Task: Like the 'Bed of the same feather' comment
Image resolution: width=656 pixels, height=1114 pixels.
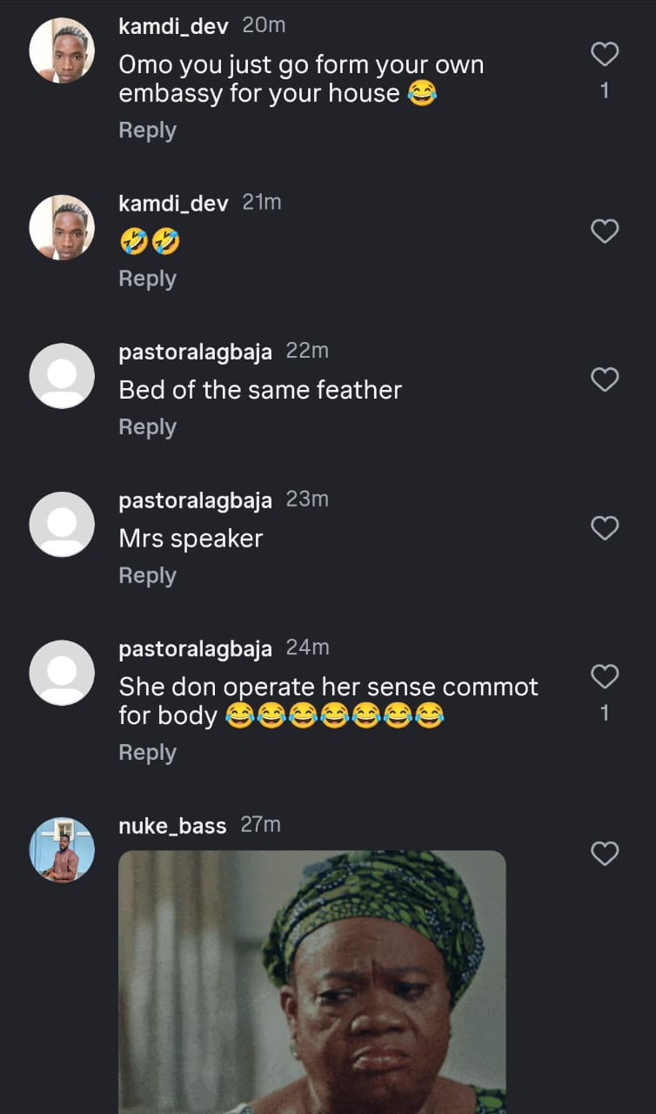Action: pos(605,380)
